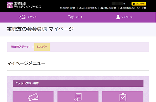Click the icon beside 宝塚歌劇公式ホームページ
The width and height of the screenshot is (156, 102).
[x=121, y=8]
